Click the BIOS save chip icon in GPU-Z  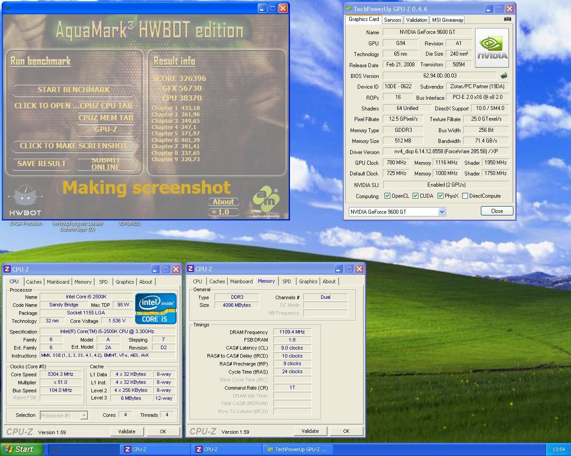click(x=504, y=76)
